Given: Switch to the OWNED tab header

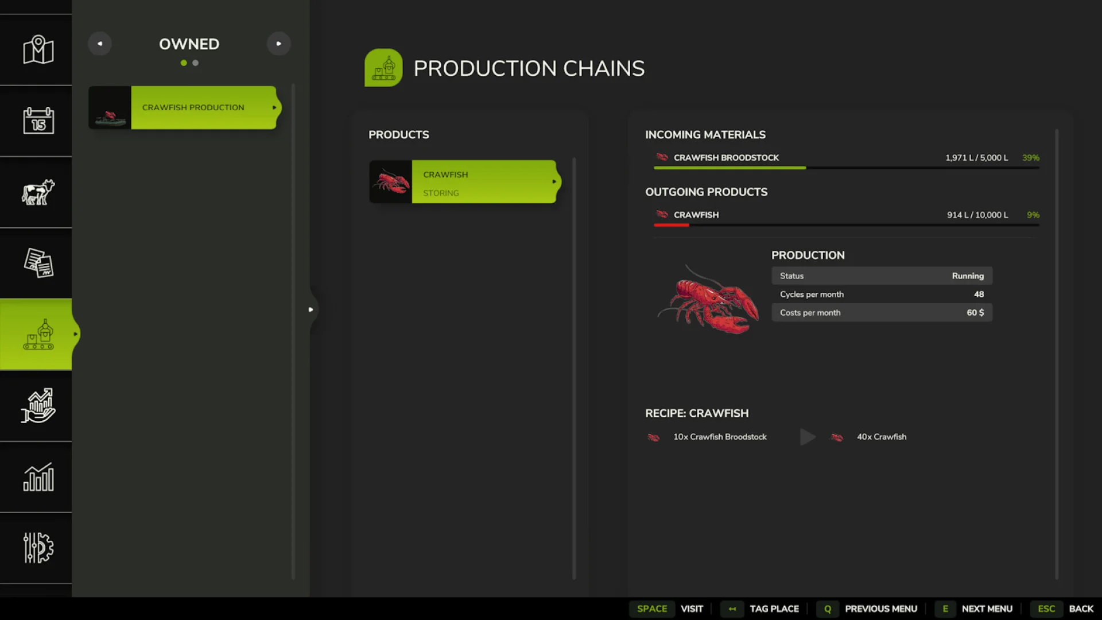Looking at the screenshot, I should [x=189, y=44].
